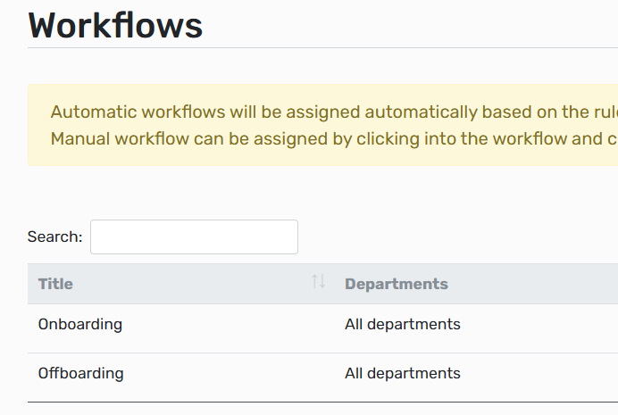Open the Onboarding workflow
The height and width of the screenshot is (415, 618).
(x=80, y=324)
